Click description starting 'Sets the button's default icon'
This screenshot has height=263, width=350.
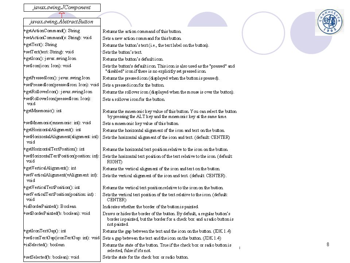[x=169, y=69]
